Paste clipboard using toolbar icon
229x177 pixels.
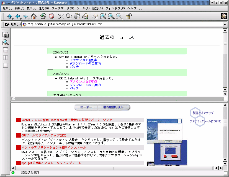[77, 16]
